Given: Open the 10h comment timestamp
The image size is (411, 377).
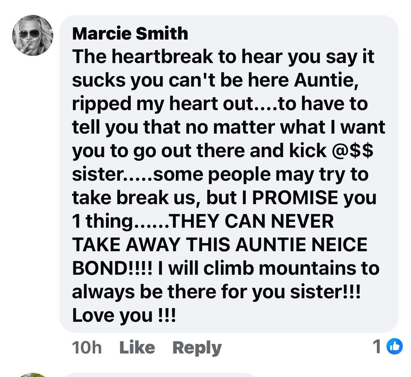Looking at the screenshot, I should pyautogui.click(x=87, y=347).
